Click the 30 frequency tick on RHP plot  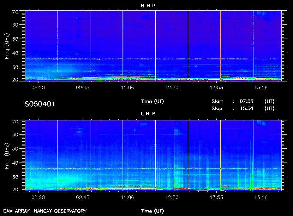[15, 67]
